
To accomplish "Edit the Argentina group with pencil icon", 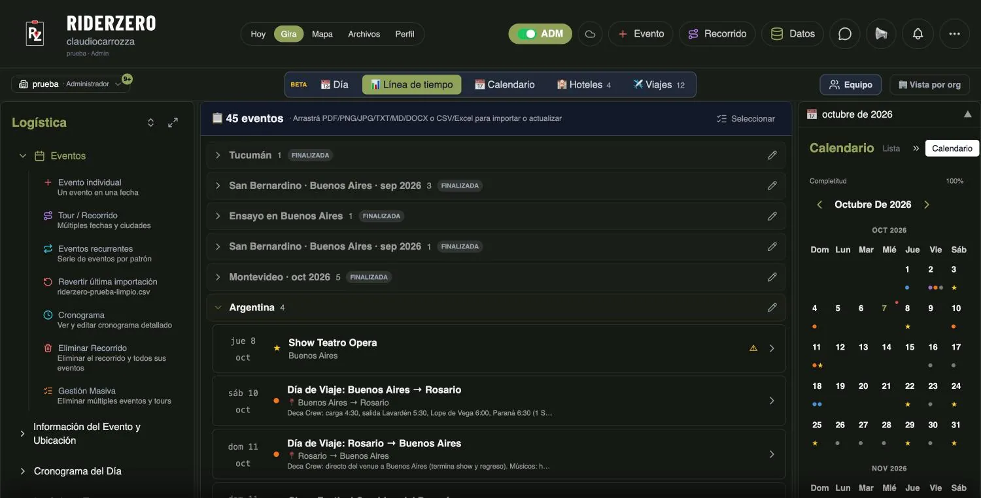I will (772, 308).
